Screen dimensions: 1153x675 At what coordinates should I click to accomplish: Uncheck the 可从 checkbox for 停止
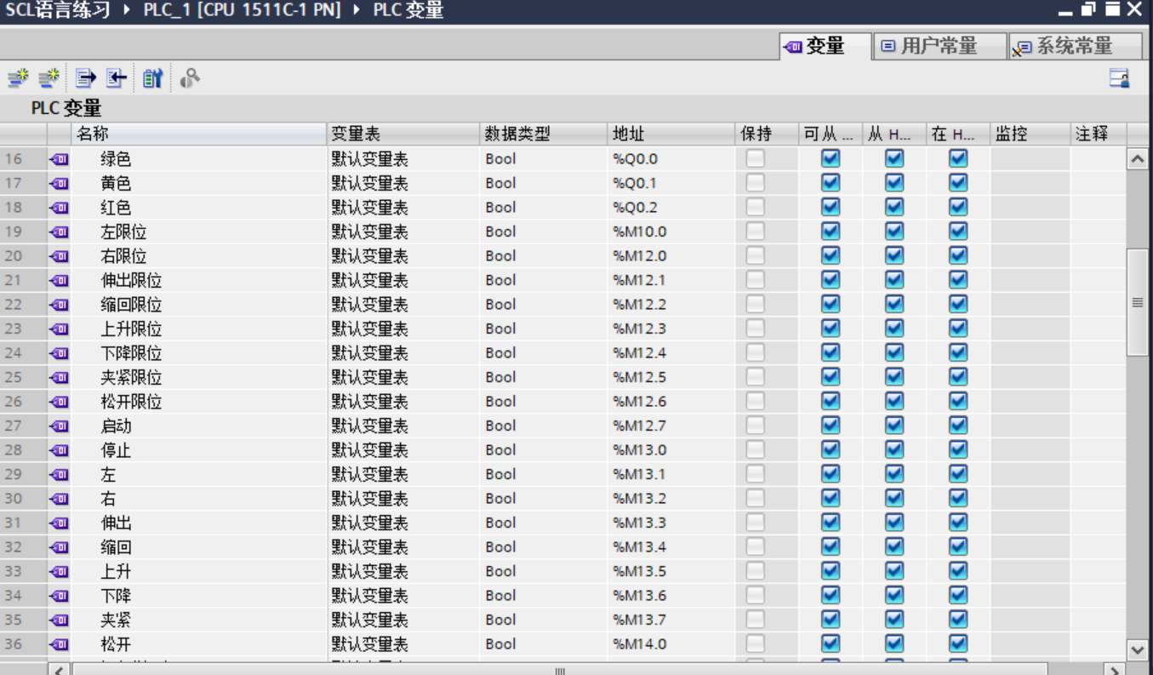[831, 449]
